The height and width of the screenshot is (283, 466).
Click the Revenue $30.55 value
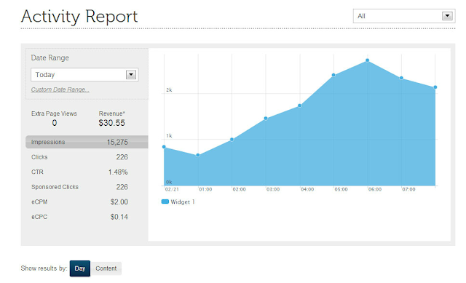point(111,123)
